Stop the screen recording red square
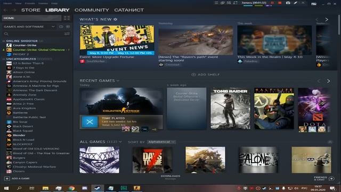 pyautogui.click(x=280, y=3)
